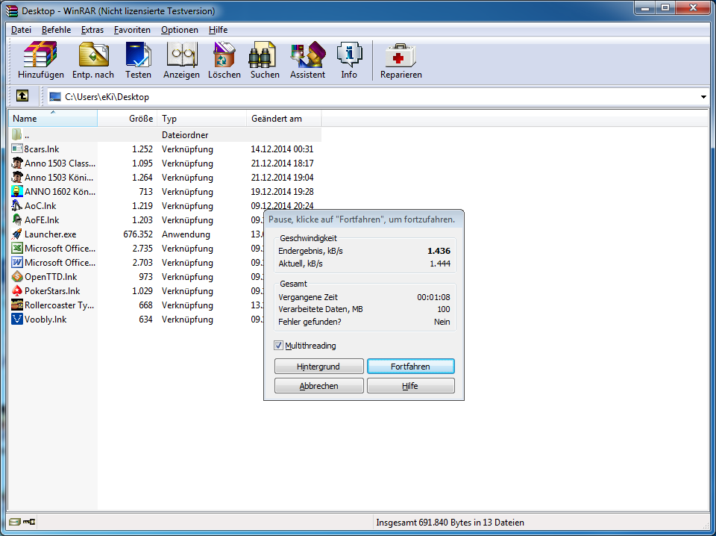Select the Launcher.exe rocket icon
The height and width of the screenshot is (536, 716).
pos(17,234)
